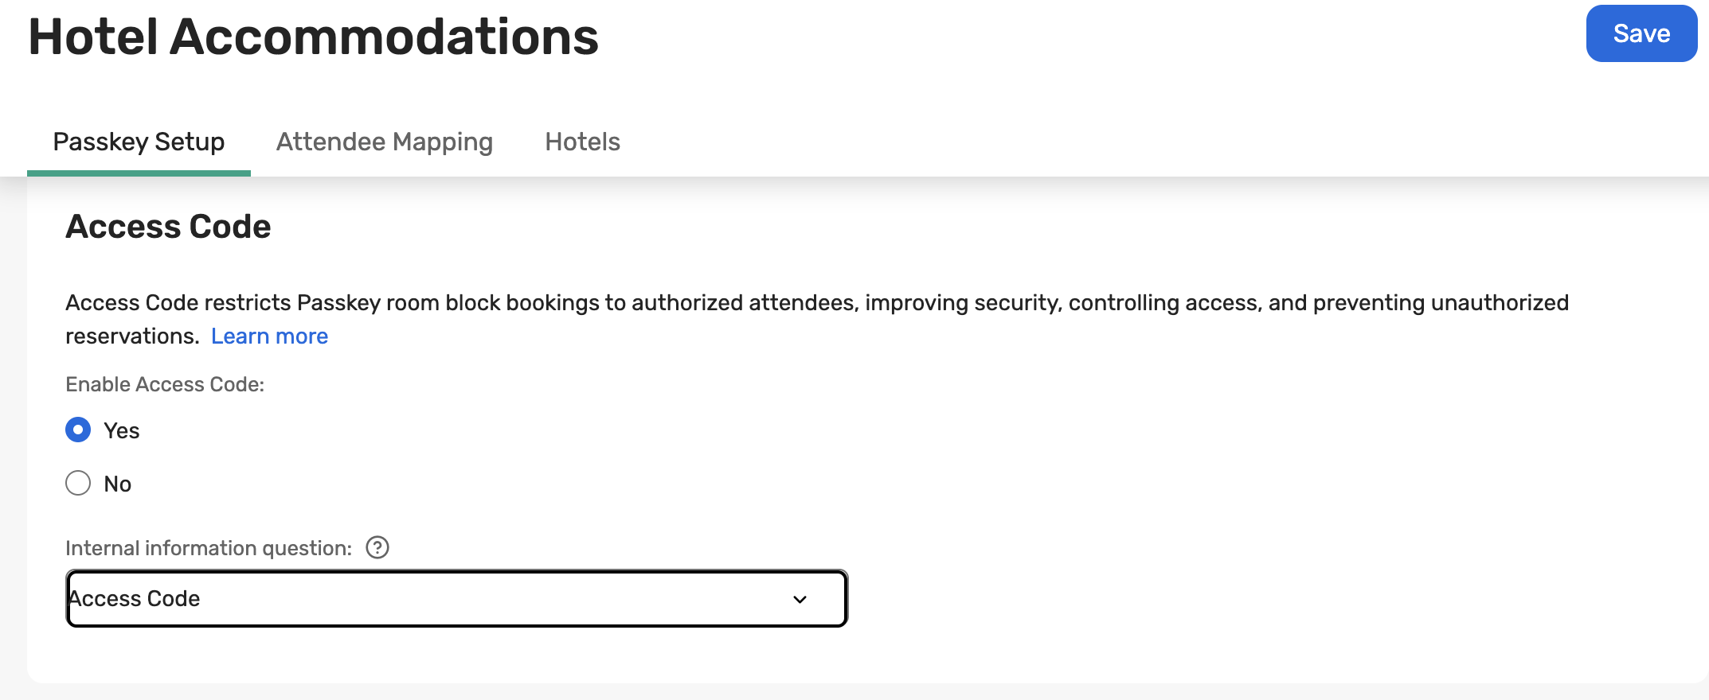The image size is (1709, 700).
Task: Open the Hotels tab
Action: click(x=582, y=142)
